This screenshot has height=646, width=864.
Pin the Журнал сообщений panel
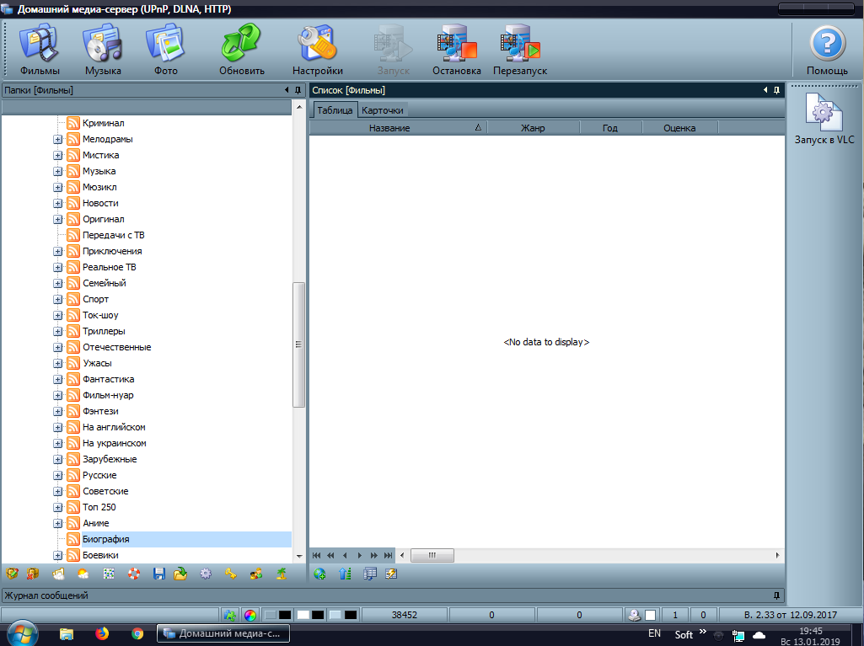tap(776, 595)
